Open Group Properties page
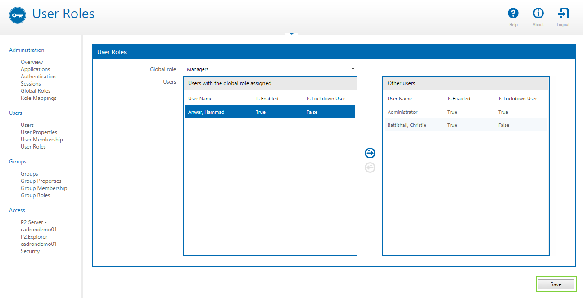 [x=41, y=181]
